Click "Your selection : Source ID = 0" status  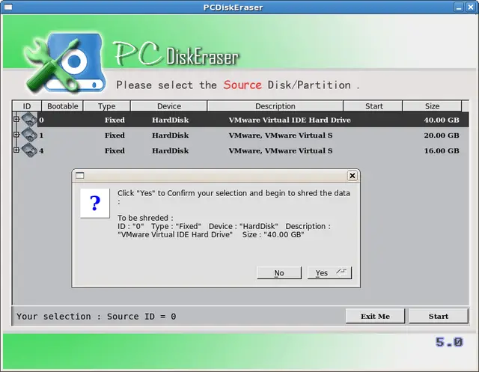(97, 317)
